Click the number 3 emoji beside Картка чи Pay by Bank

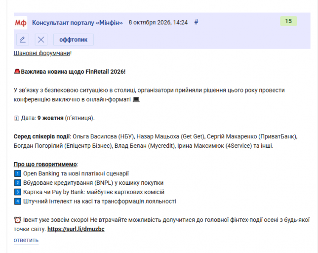point(17,192)
